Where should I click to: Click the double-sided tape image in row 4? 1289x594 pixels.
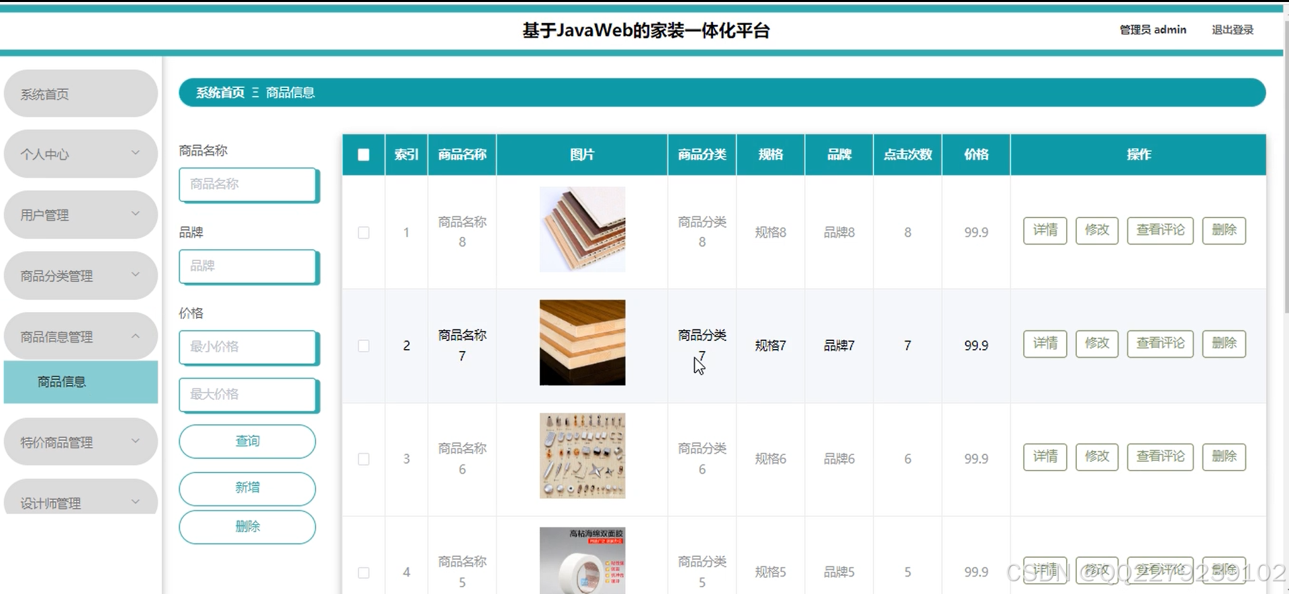coord(582,560)
